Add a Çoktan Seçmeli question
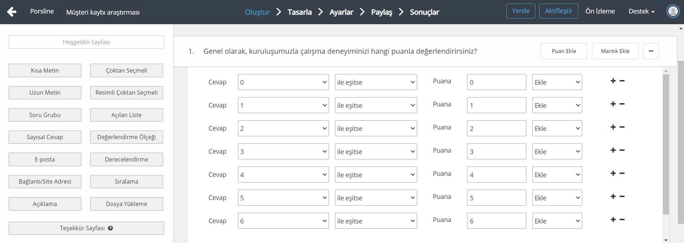This screenshot has width=684, height=243. tap(127, 70)
